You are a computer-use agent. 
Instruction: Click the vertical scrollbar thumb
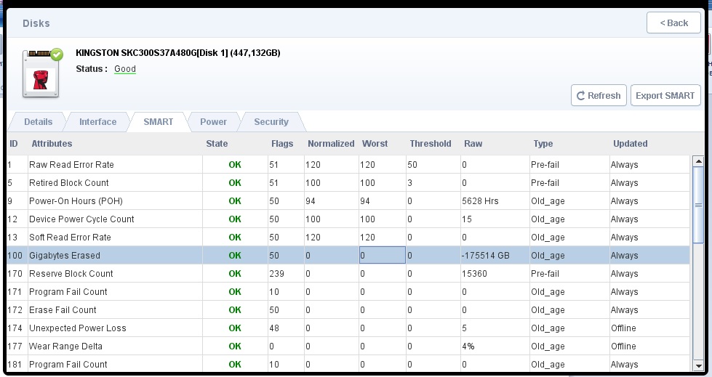click(x=698, y=205)
